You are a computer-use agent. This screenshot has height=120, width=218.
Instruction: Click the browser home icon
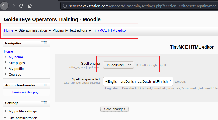(30, 5)
